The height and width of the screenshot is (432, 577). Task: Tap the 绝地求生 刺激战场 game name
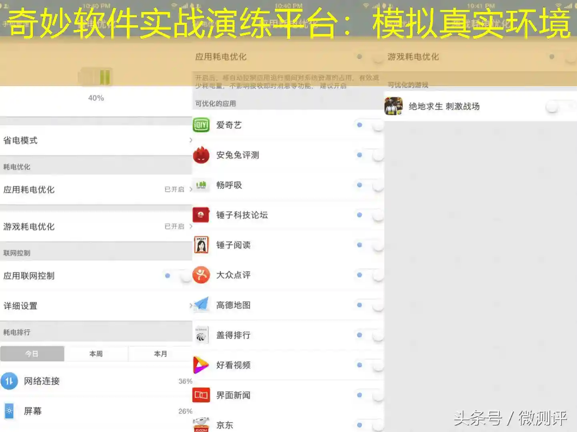coord(444,106)
